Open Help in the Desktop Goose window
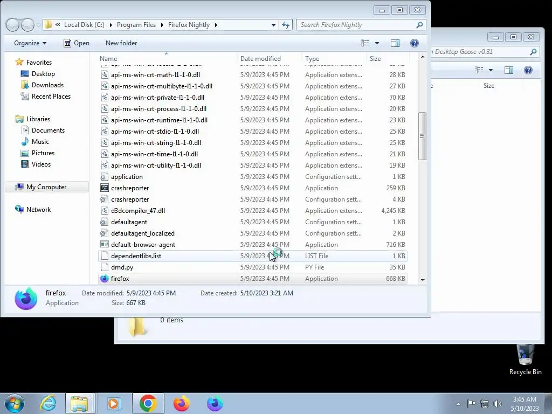Viewport: 552px width, 414px height. [528, 70]
